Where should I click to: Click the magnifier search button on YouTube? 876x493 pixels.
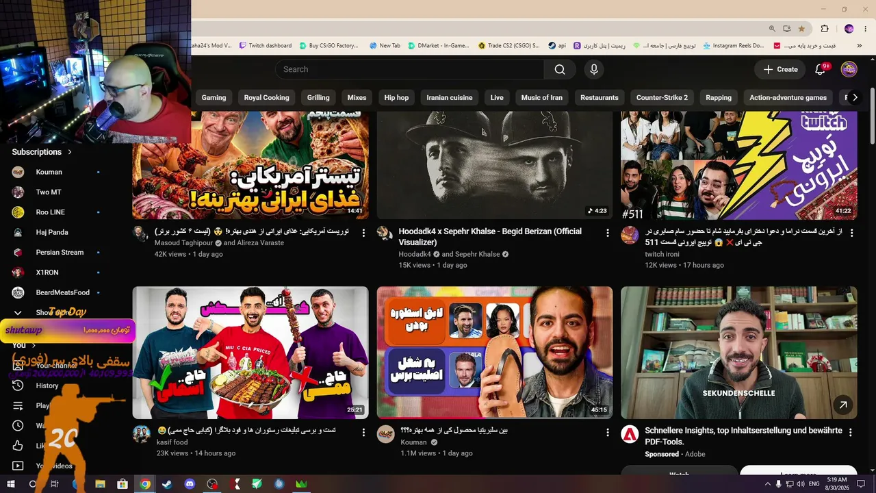[x=560, y=69]
